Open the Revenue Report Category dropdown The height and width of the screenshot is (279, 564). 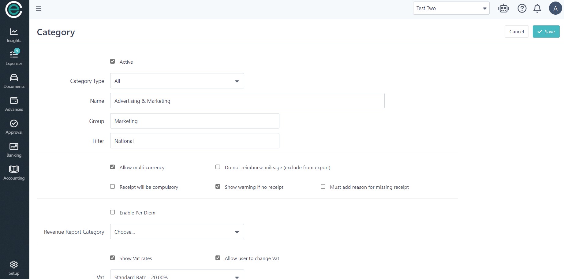177,232
